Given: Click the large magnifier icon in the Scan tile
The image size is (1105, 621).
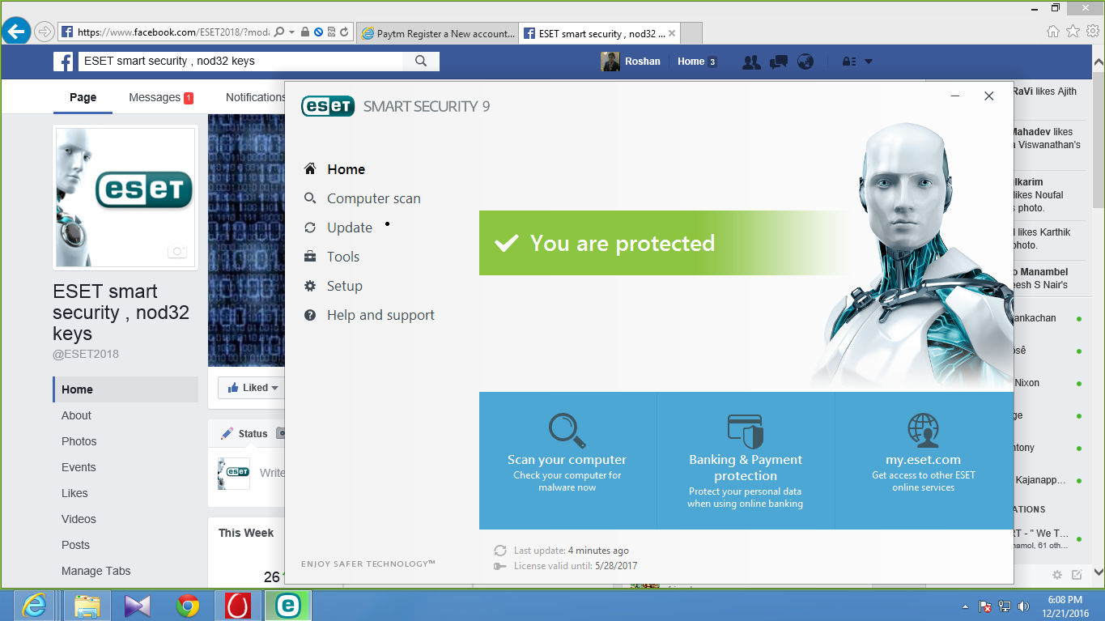Looking at the screenshot, I should [567, 431].
